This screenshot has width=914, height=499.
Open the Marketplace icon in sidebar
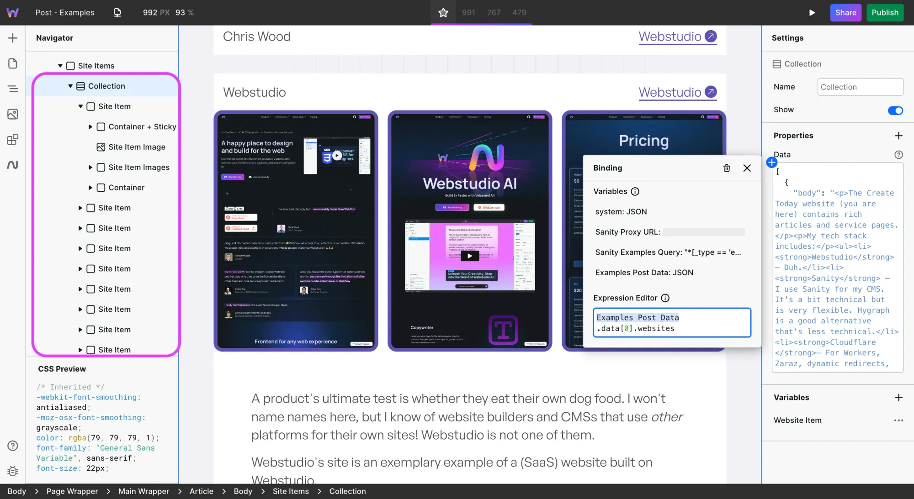pyautogui.click(x=13, y=139)
